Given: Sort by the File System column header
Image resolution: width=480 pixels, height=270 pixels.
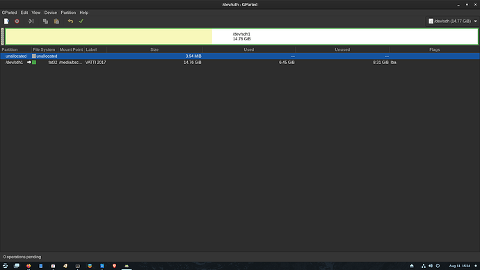Looking at the screenshot, I should (45, 49).
